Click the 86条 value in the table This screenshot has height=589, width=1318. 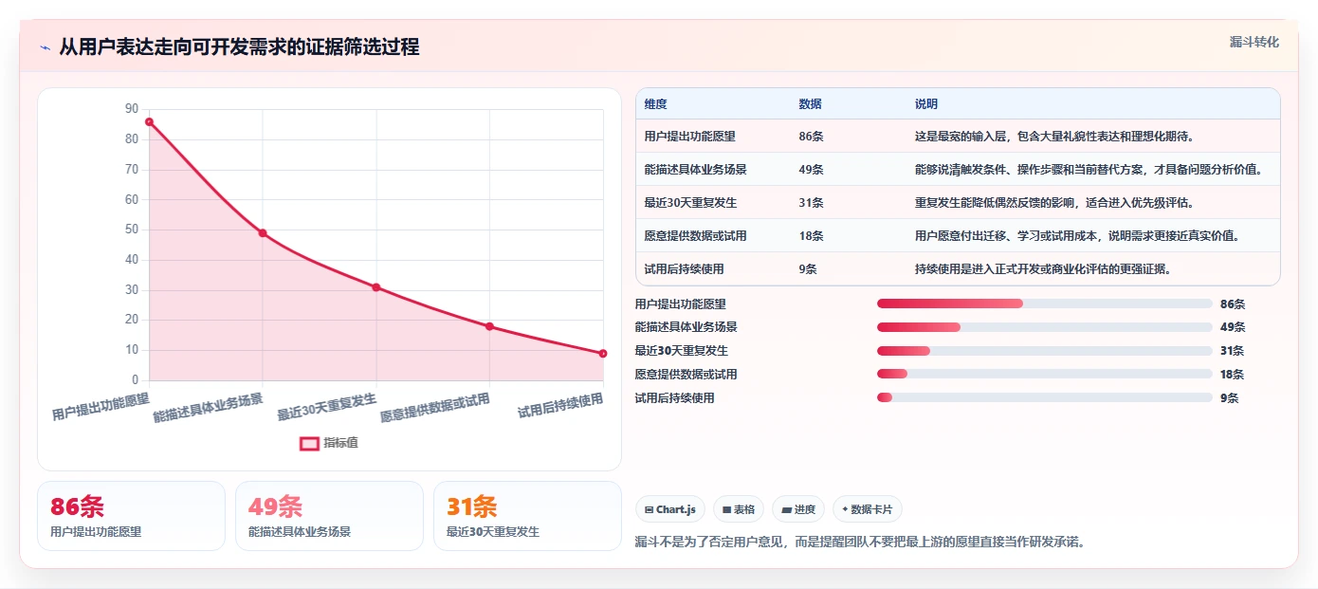point(811,137)
